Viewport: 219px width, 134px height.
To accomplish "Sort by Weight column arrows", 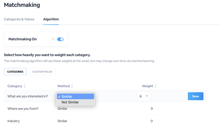I will 155,86.
